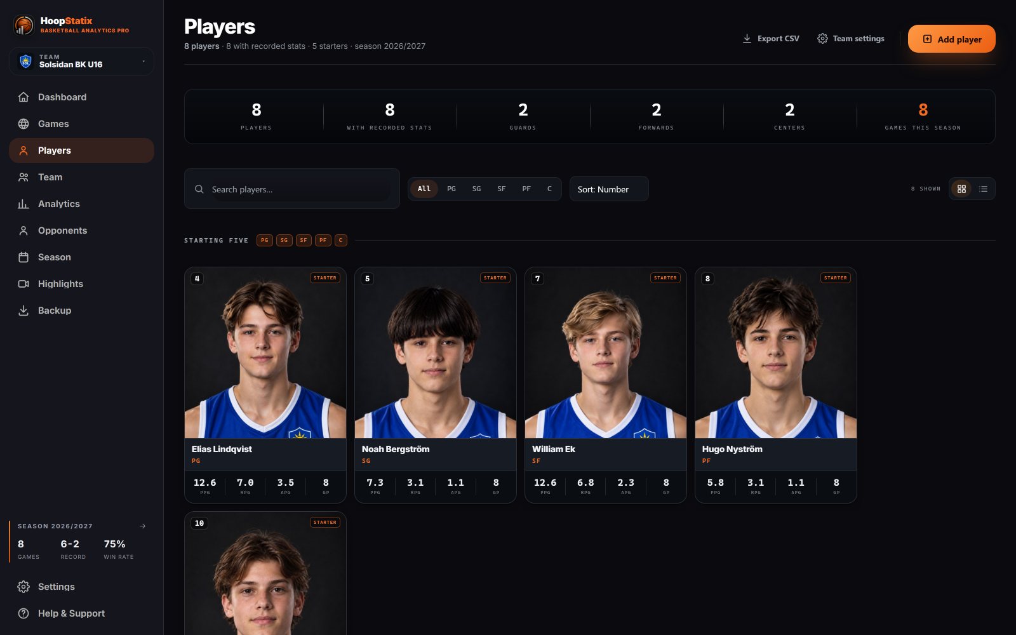This screenshot has height=635, width=1016.
Task: Click the Team settings gear icon
Action: click(x=822, y=39)
